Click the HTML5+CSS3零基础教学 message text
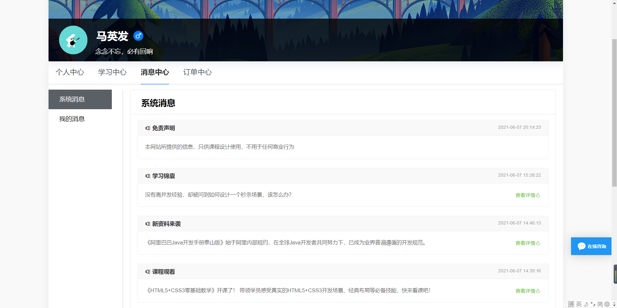The image size is (617, 308). pyautogui.click(x=288, y=290)
